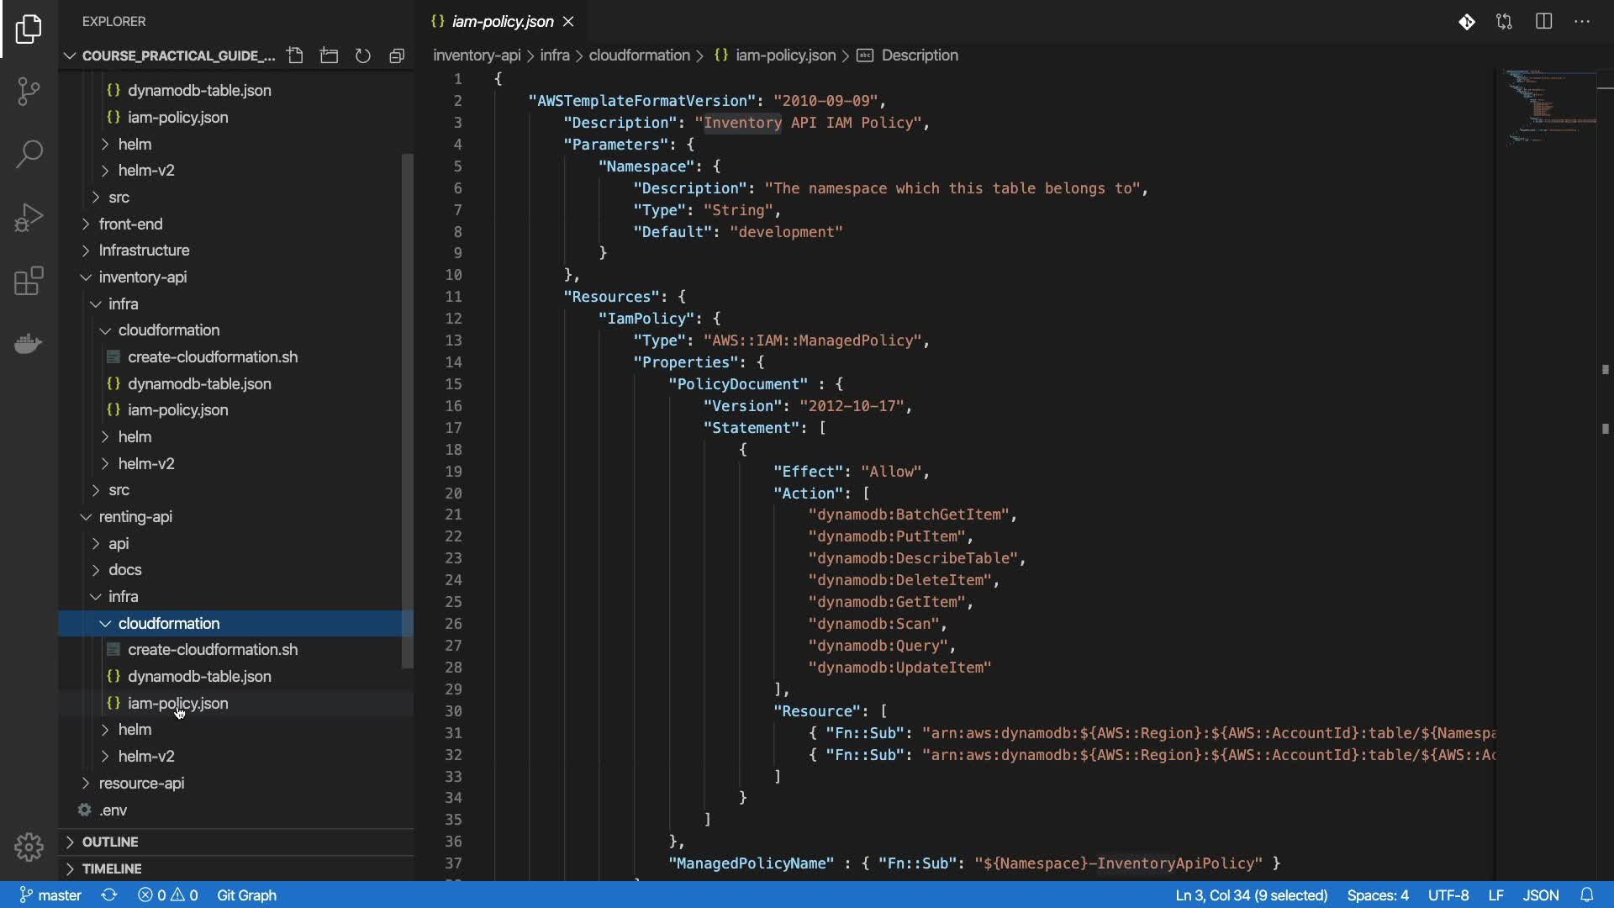This screenshot has width=1614, height=908.
Task: Expand the OUTLINE section
Action: (109, 842)
